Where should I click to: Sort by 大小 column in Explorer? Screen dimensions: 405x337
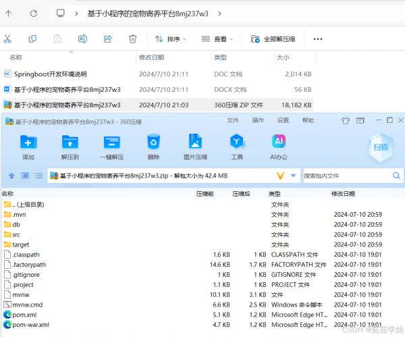(283, 57)
